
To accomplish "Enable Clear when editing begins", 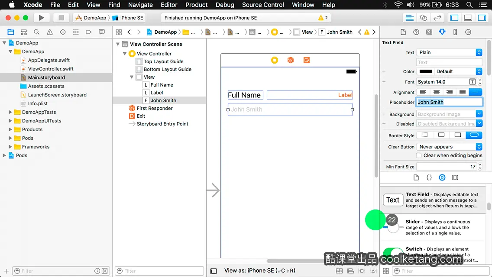I will (418, 155).
